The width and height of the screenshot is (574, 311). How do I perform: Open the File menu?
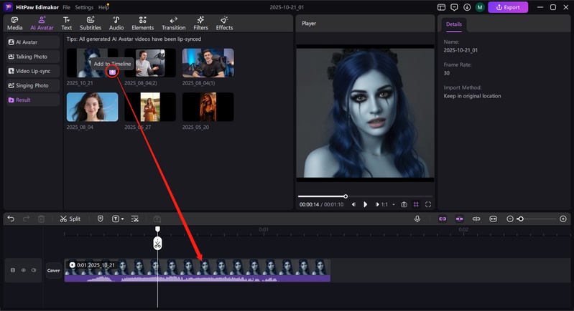click(66, 7)
